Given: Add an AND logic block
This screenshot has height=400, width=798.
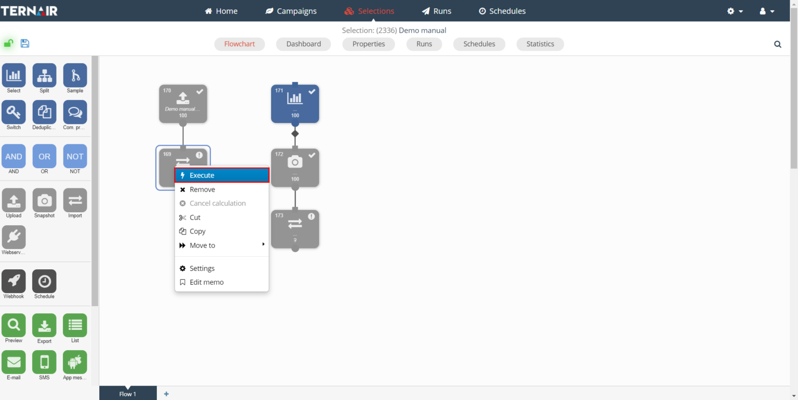Looking at the screenshot, I should point(14,156).
